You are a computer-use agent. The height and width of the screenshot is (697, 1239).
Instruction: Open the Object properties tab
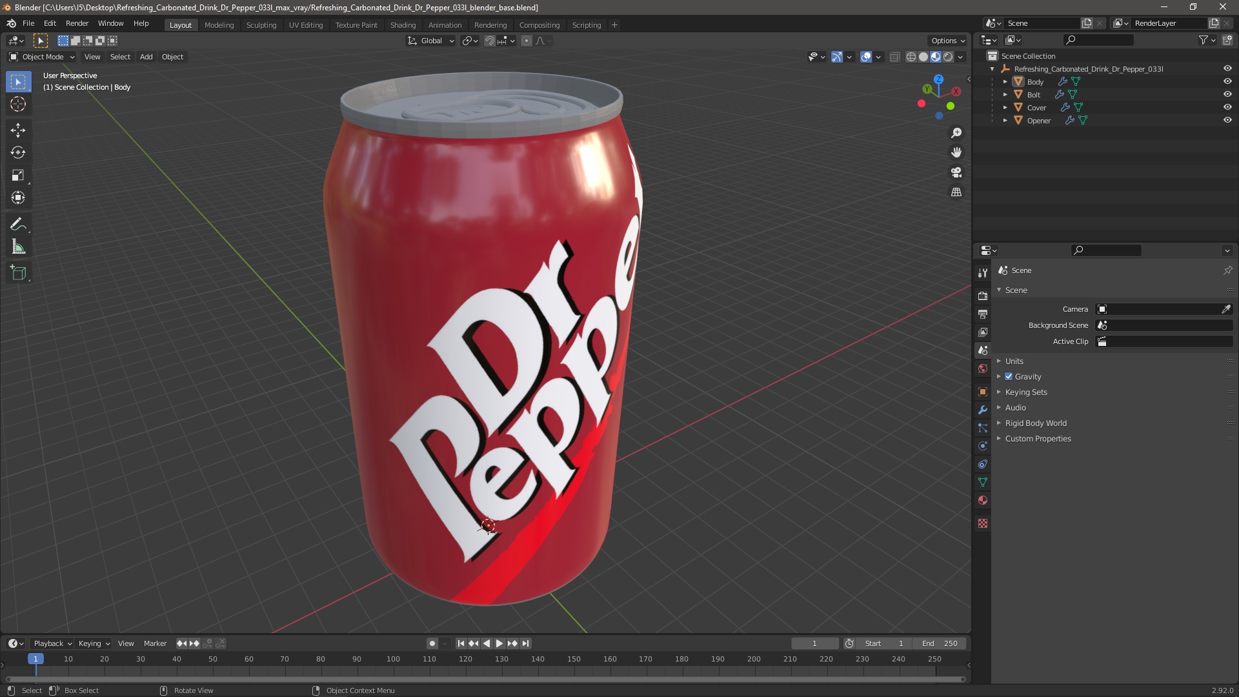(x=983, y=392)
